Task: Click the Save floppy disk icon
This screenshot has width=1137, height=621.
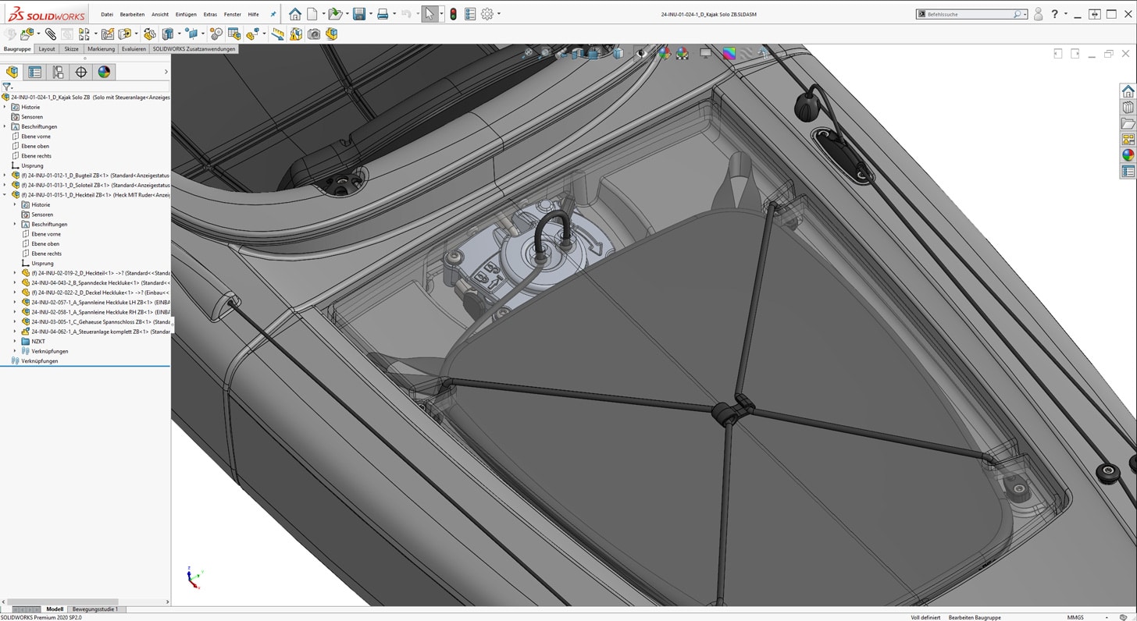Action: [358, 14]
